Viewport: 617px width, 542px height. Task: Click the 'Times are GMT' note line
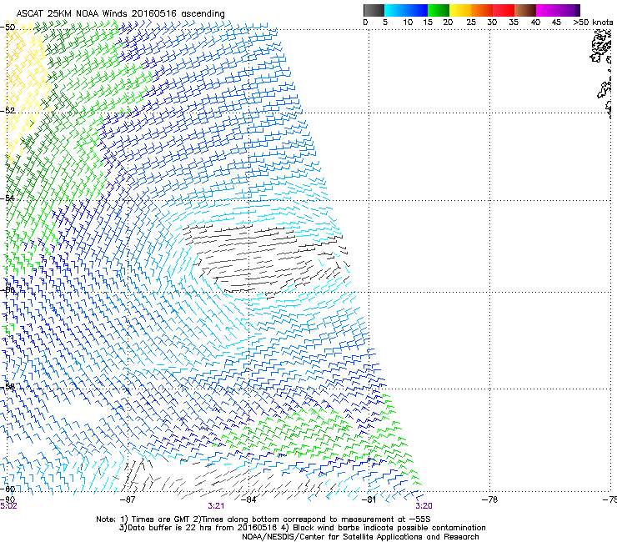coord(263,519)
